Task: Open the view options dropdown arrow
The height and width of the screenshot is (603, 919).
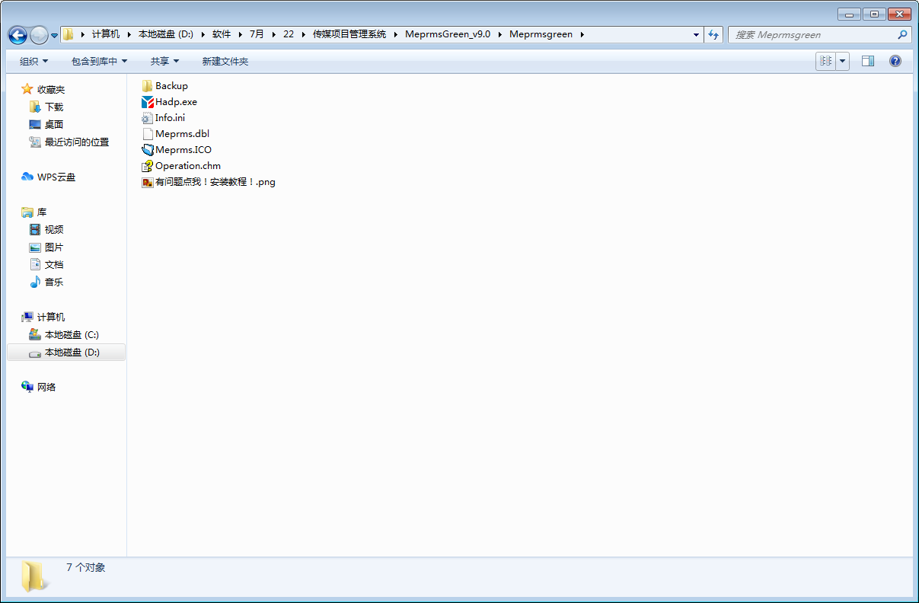Action: 842,61
